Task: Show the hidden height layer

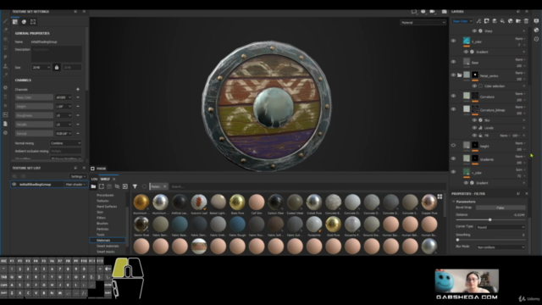Action: (x=453, y=146)
